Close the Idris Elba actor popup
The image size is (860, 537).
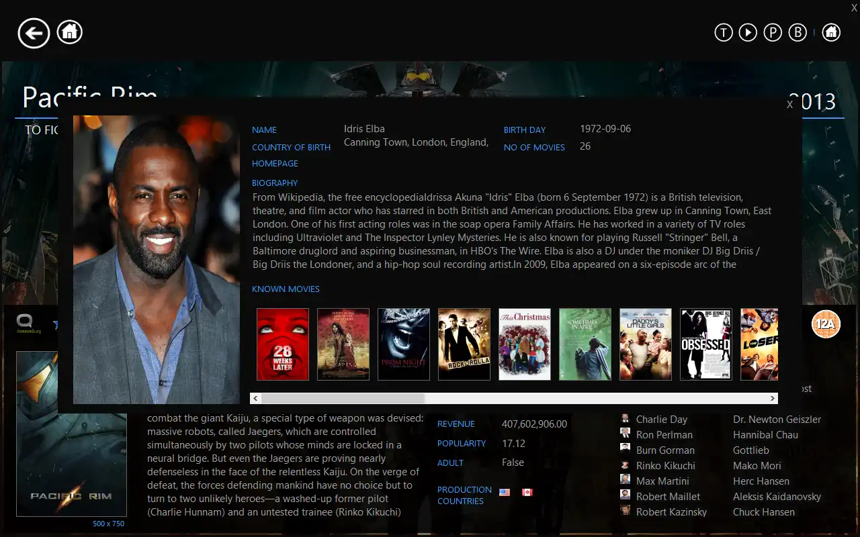coord(789,104)
